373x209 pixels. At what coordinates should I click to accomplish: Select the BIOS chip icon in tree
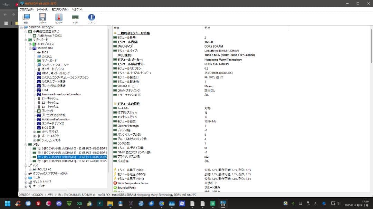(x=39, y=52)
